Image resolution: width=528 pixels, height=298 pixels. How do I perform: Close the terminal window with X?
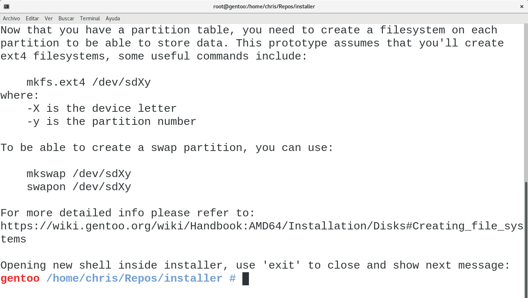tap(521, 7)
